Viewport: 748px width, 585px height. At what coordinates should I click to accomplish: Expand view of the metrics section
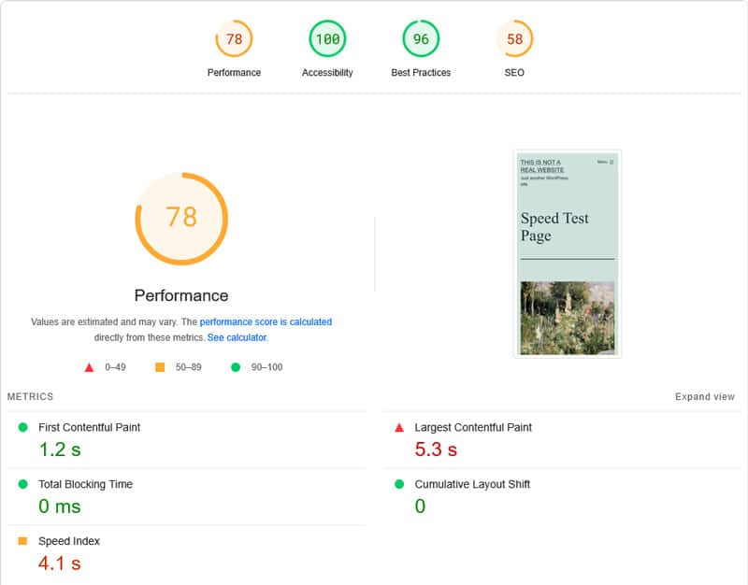(705, 396)
